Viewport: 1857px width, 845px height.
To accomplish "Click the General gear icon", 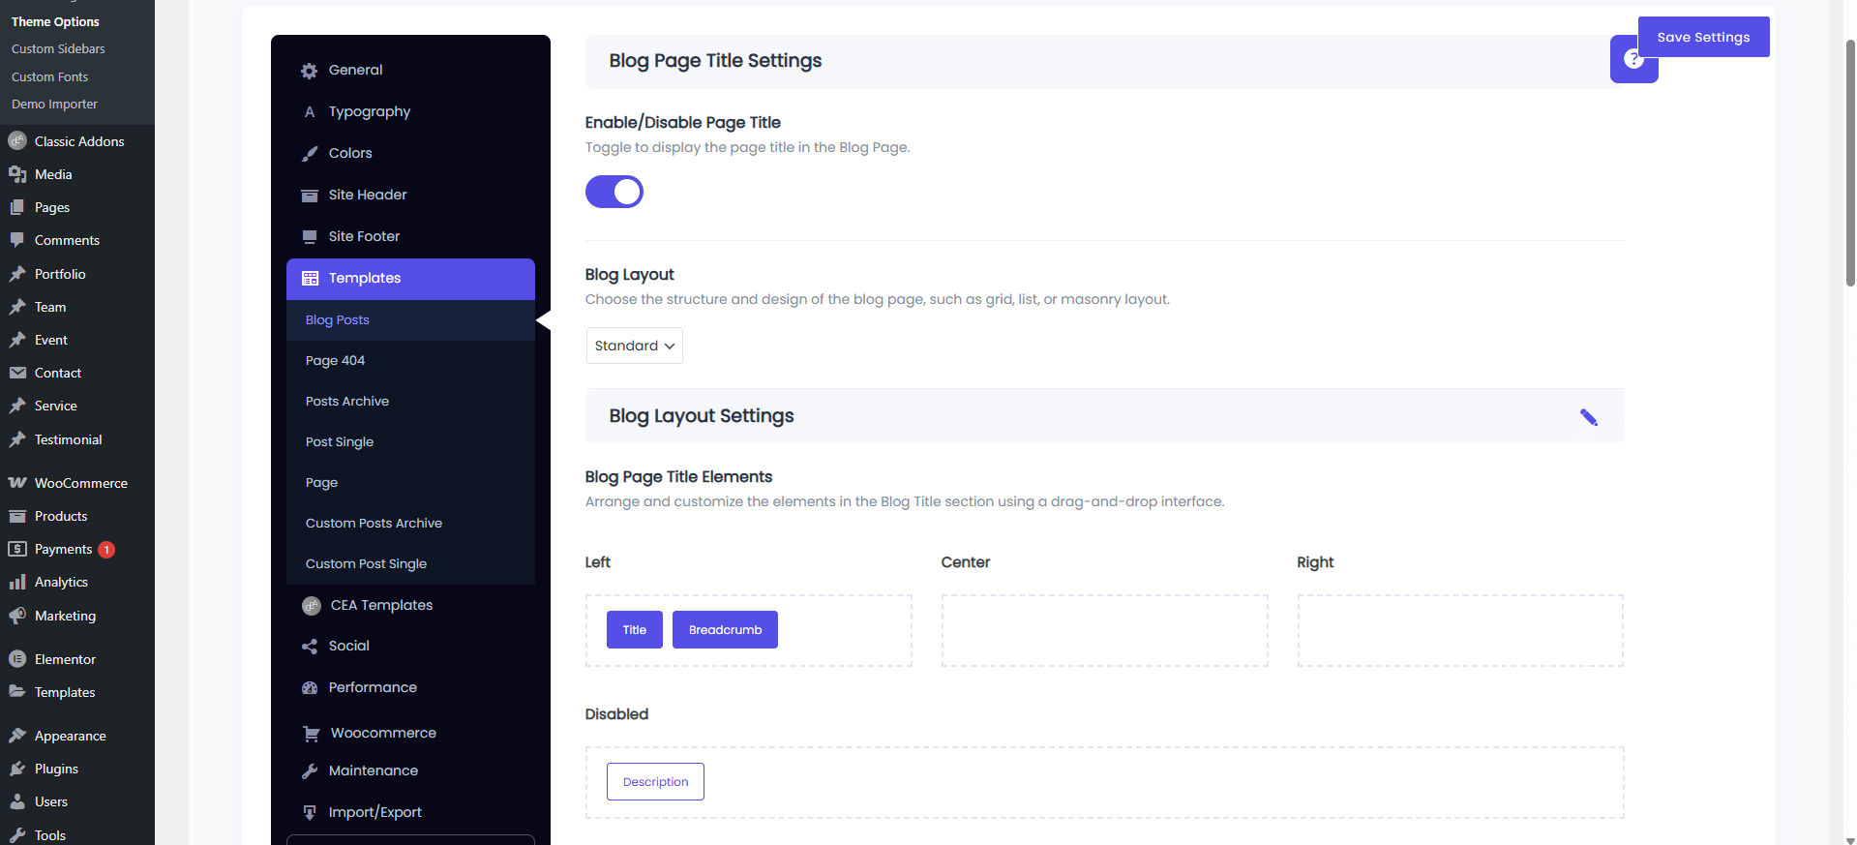I will pyautogui.click(x=310, y=71).
